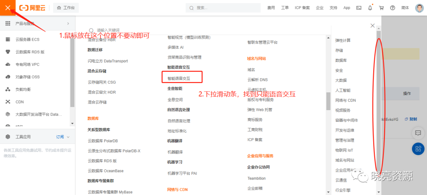The image size is (427, 195).
Task: Jump to 人工智能 category
Action: pos(343,90)
